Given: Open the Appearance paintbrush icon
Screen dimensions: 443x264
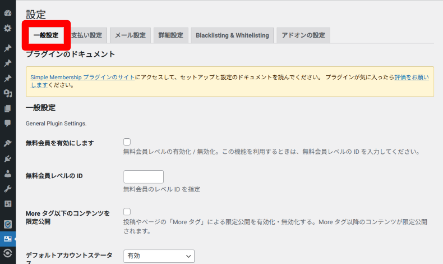Looking at the screenshot, I should (x=8, y=143).
